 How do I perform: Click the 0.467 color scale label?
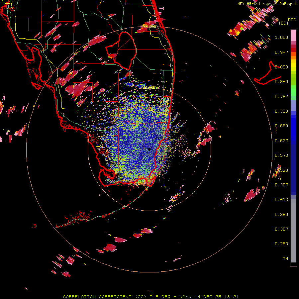pos(281,185)
